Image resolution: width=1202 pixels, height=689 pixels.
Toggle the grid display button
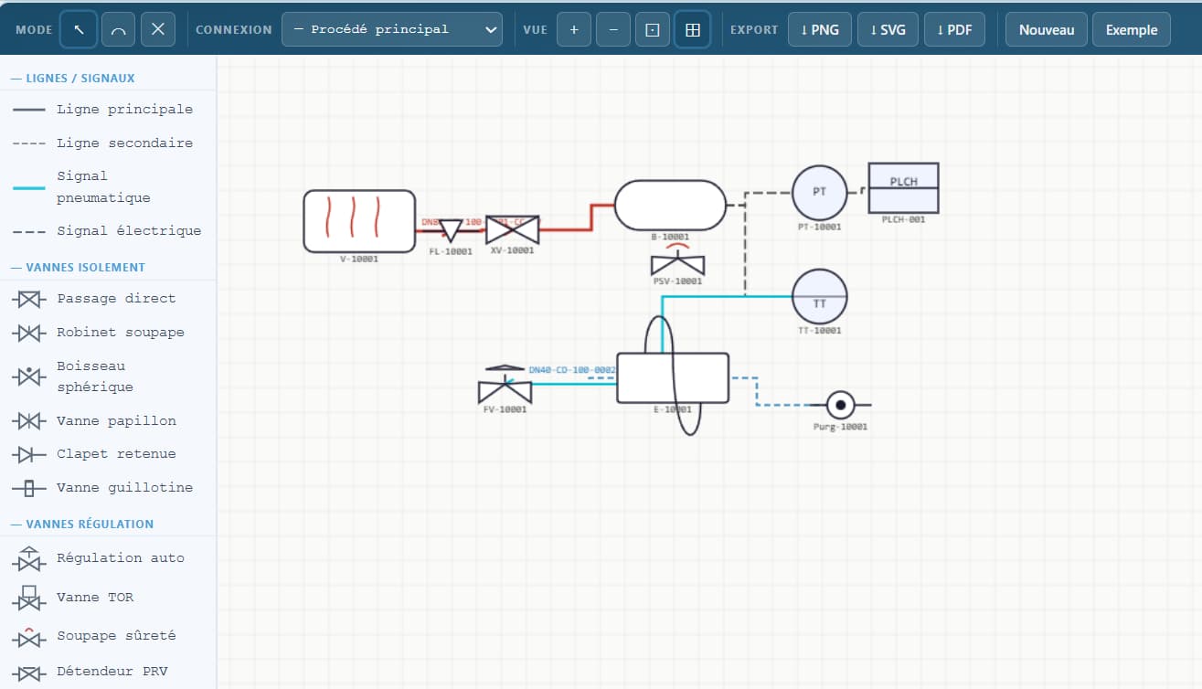(x=692, y=30)
